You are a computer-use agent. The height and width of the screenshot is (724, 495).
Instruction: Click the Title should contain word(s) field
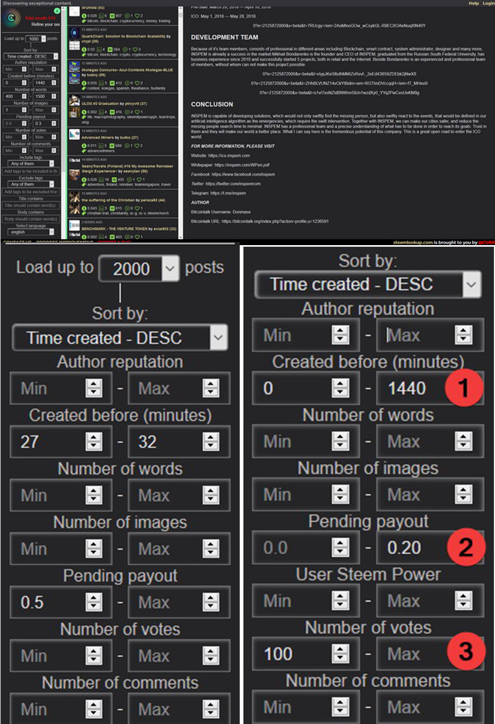pos(31,205)
